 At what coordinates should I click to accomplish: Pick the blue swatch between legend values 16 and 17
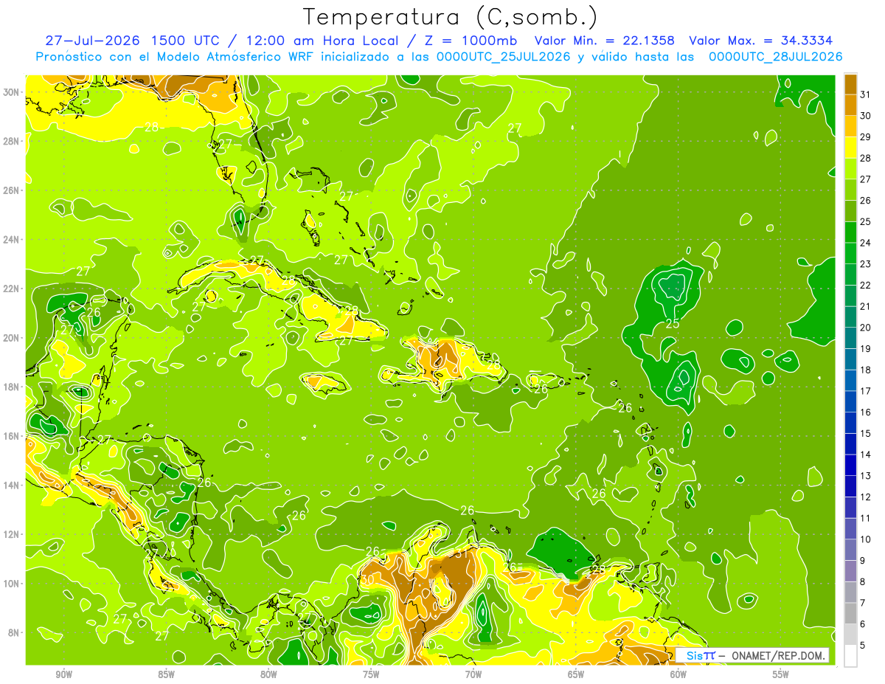click(850, 401)
